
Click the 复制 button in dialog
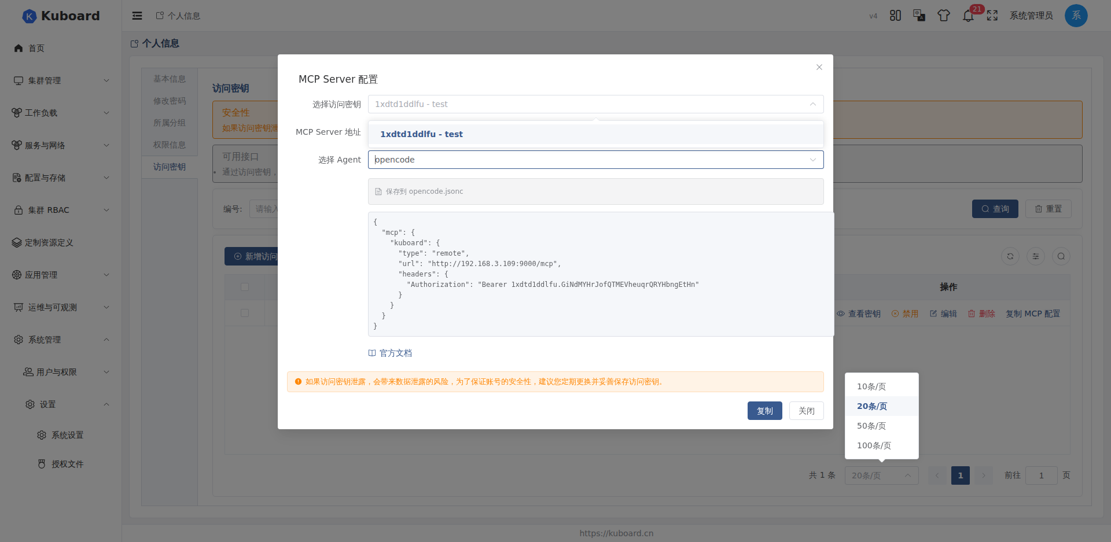coord(764,411)
